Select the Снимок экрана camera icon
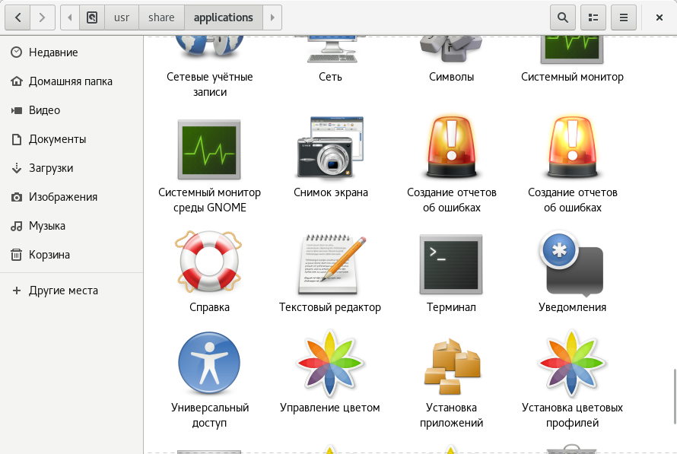Screen dimensions: 677x454 (330, 148)
